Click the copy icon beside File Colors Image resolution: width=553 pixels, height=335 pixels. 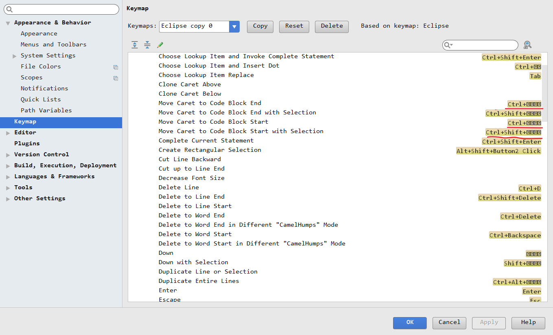click(x=116, y=67)
